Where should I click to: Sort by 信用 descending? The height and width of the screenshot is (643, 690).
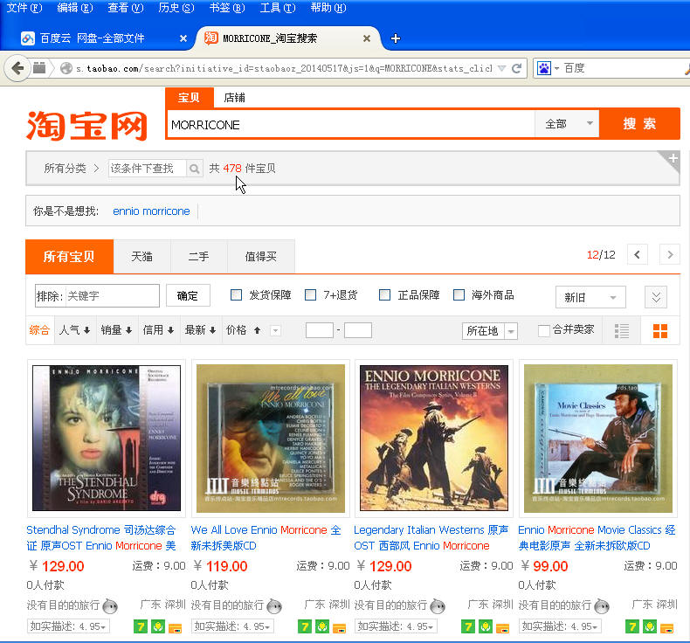pos(158,330)
